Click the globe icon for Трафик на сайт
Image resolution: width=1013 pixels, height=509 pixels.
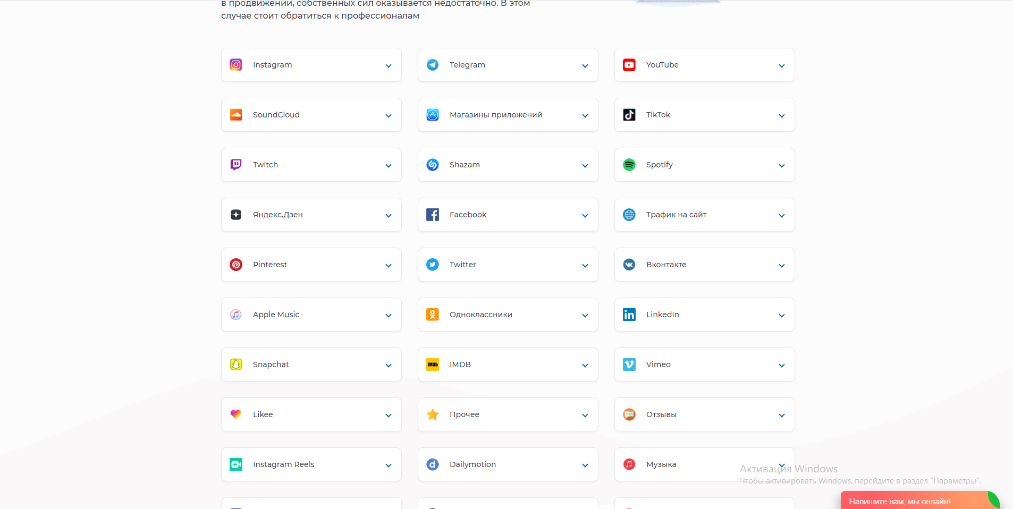point(629,215)
